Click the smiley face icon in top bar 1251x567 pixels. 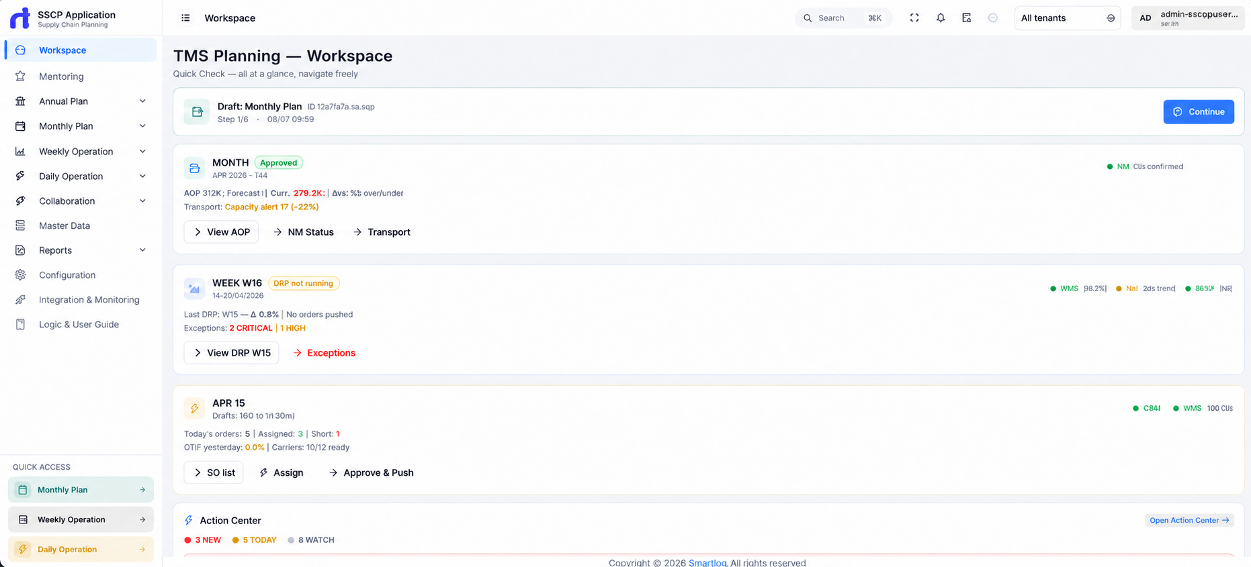[993, 18]
